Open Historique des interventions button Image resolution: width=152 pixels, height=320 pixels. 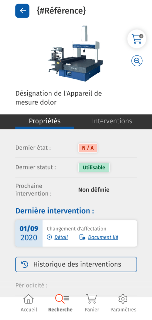point(76,265)
